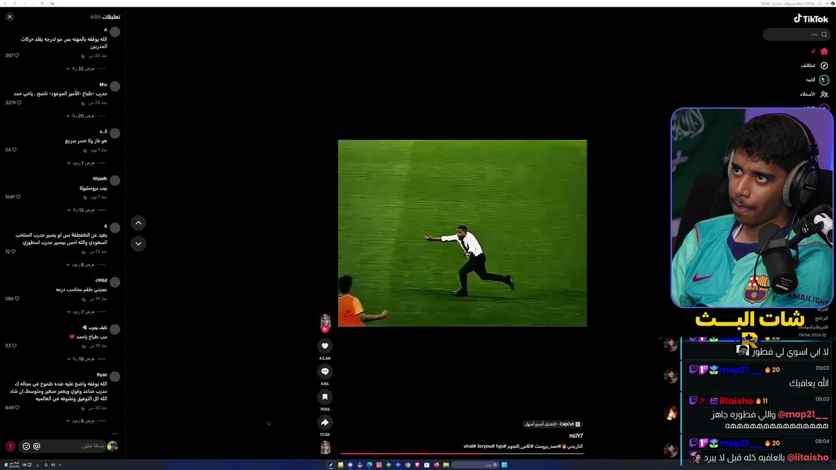Open File Explorer from the taskbar
The image size is (836, 470).
click(x=446, y=465)
